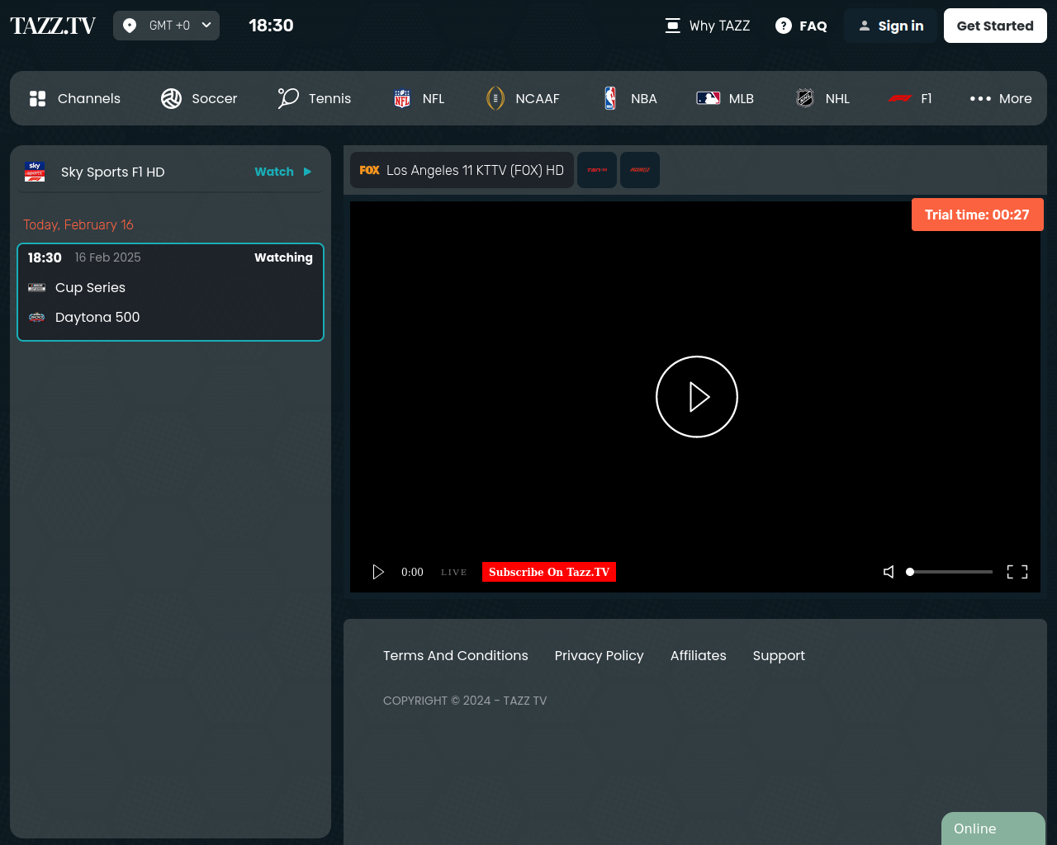This screenshot has height=845, width=1057.
Task: Click the Cup Series series icon
Action: 36,287
